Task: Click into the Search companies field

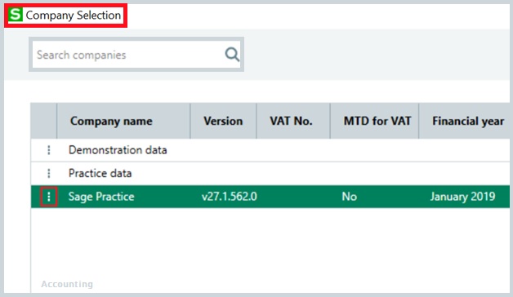Action: point(136,55)
